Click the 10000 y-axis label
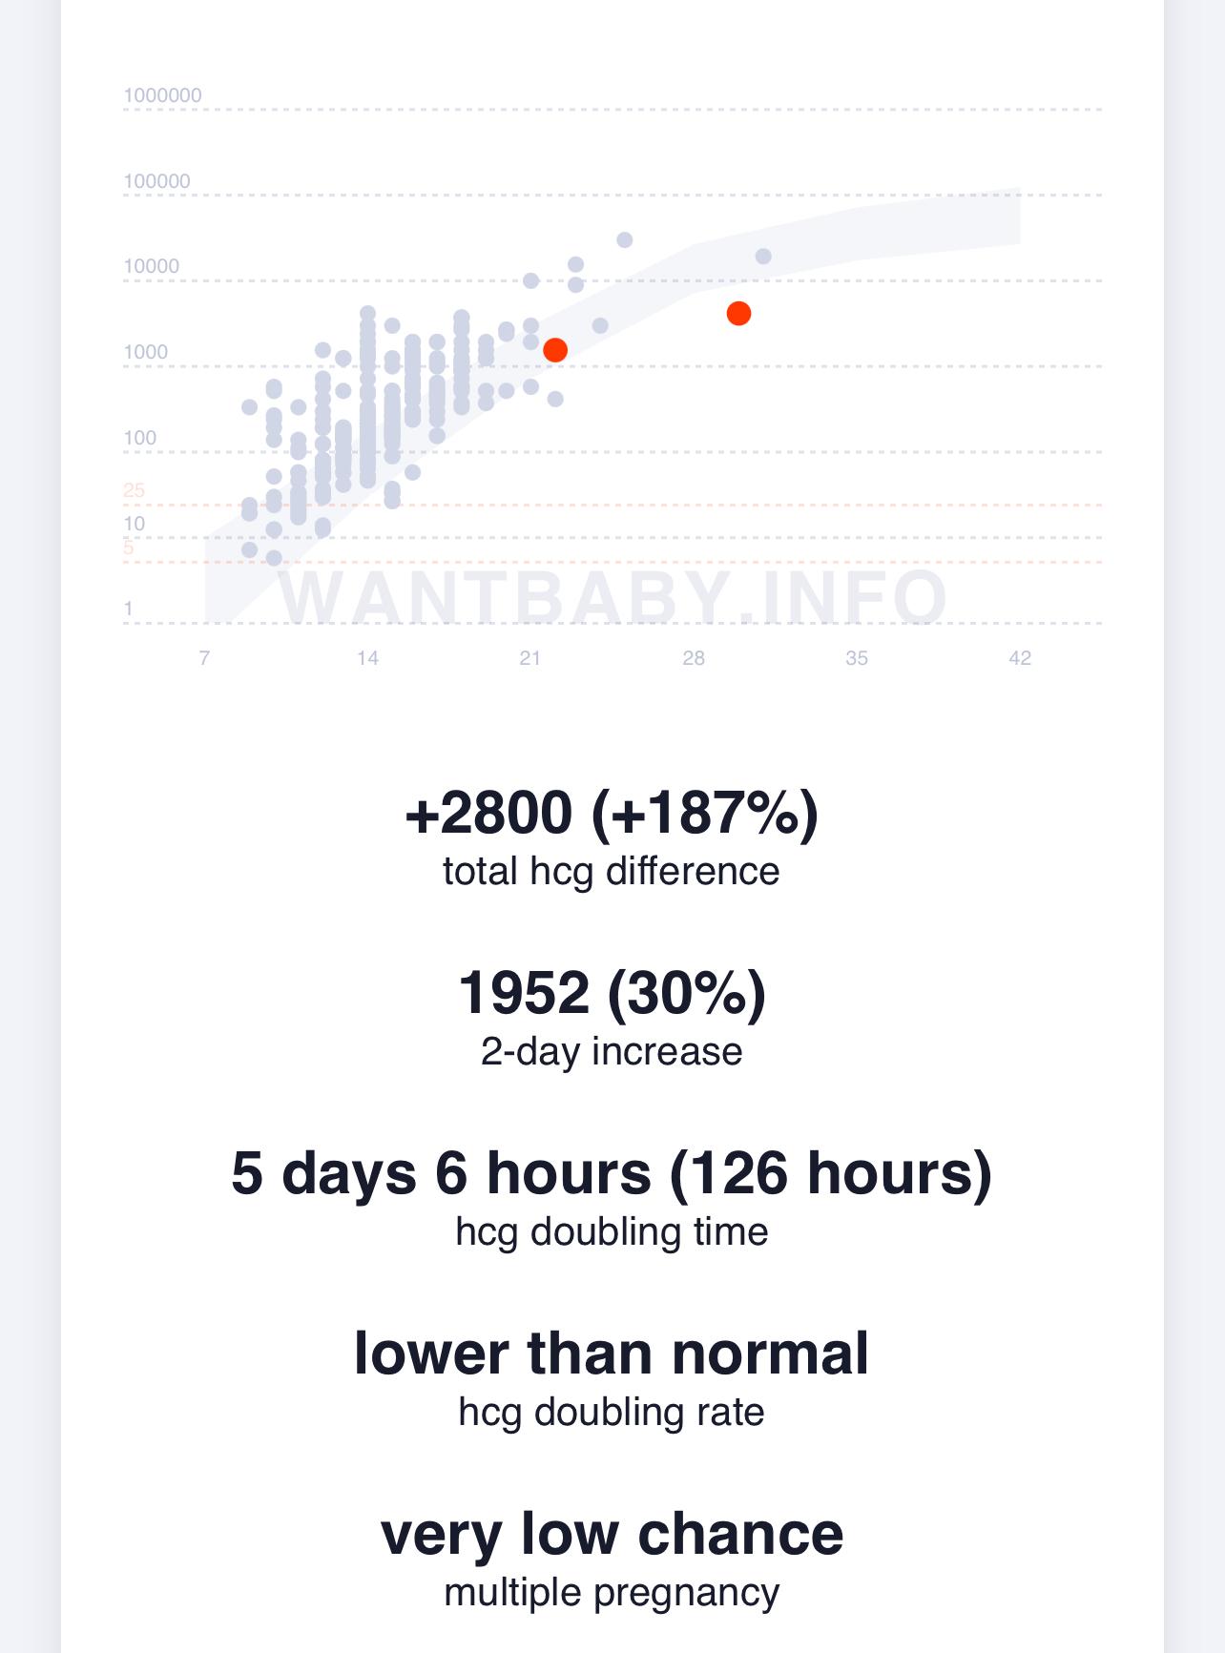 click(x=152, y=266)
